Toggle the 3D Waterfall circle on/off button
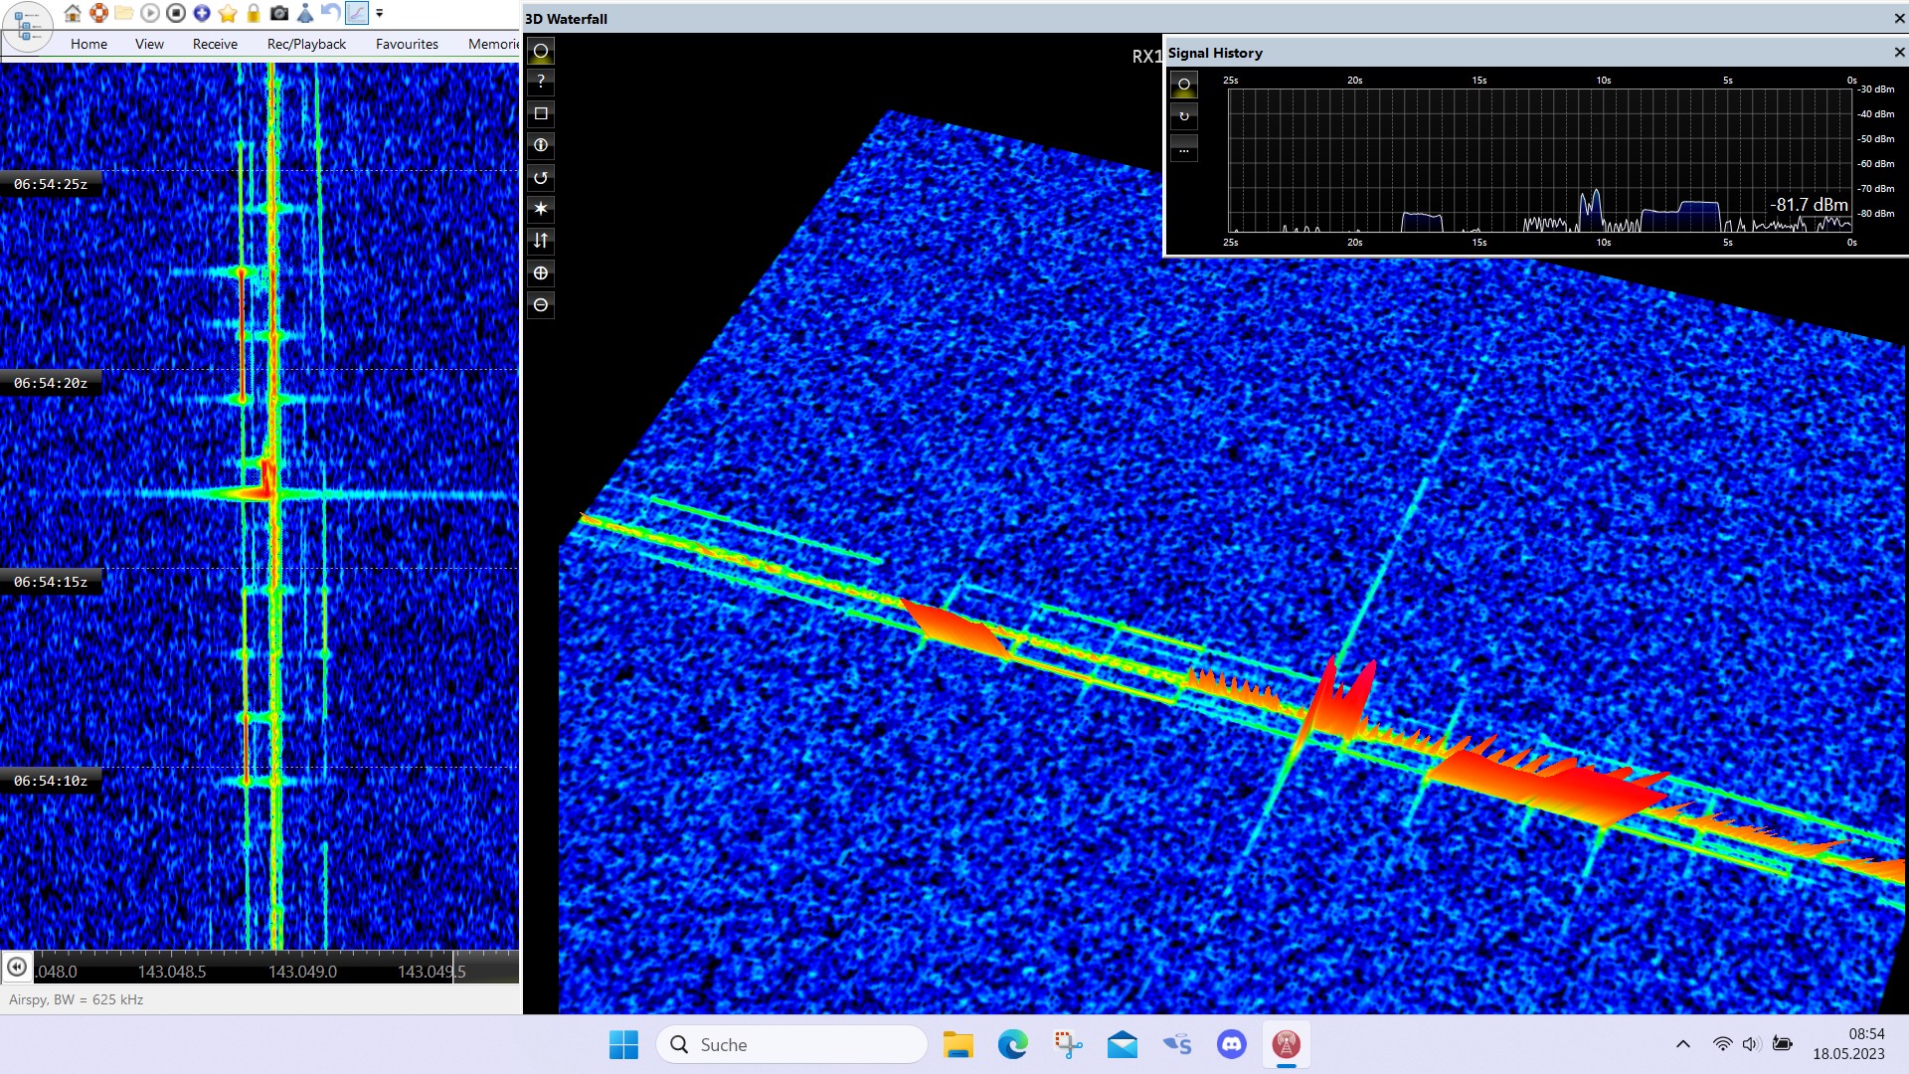Screen dimensions: 1909x1074 pyautogui.click(x=541, y=51)
